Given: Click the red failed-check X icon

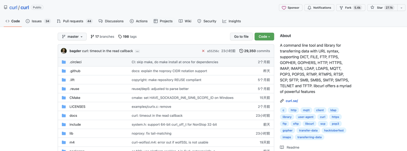Looking at the screenshot, I should click(203, 51).
